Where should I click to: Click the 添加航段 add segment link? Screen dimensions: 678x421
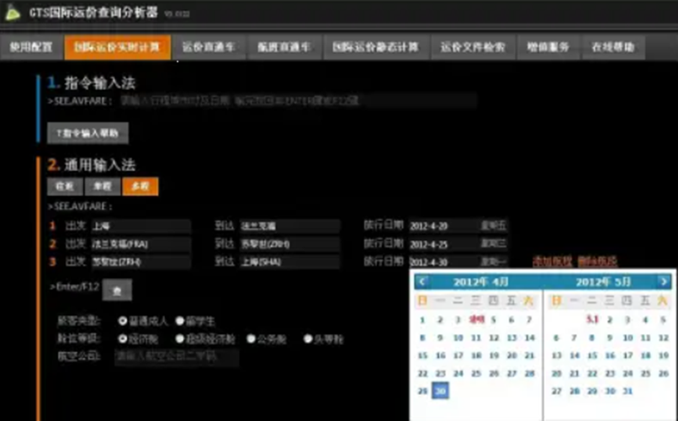[552, 261]
